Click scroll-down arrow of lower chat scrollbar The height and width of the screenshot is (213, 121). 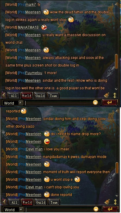click(x=117, y=196)
